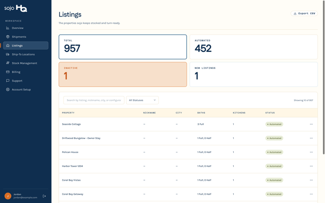Click the listings search field
This screenshot has width=325, height=203.
click(x=94, y=100)
